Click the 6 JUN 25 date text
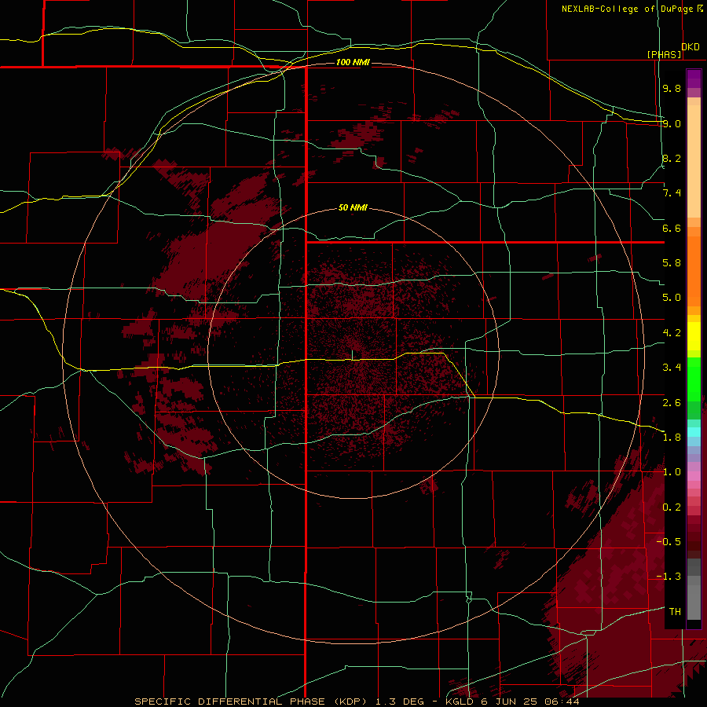Screen dimensions: 707x707 point(511,702)
